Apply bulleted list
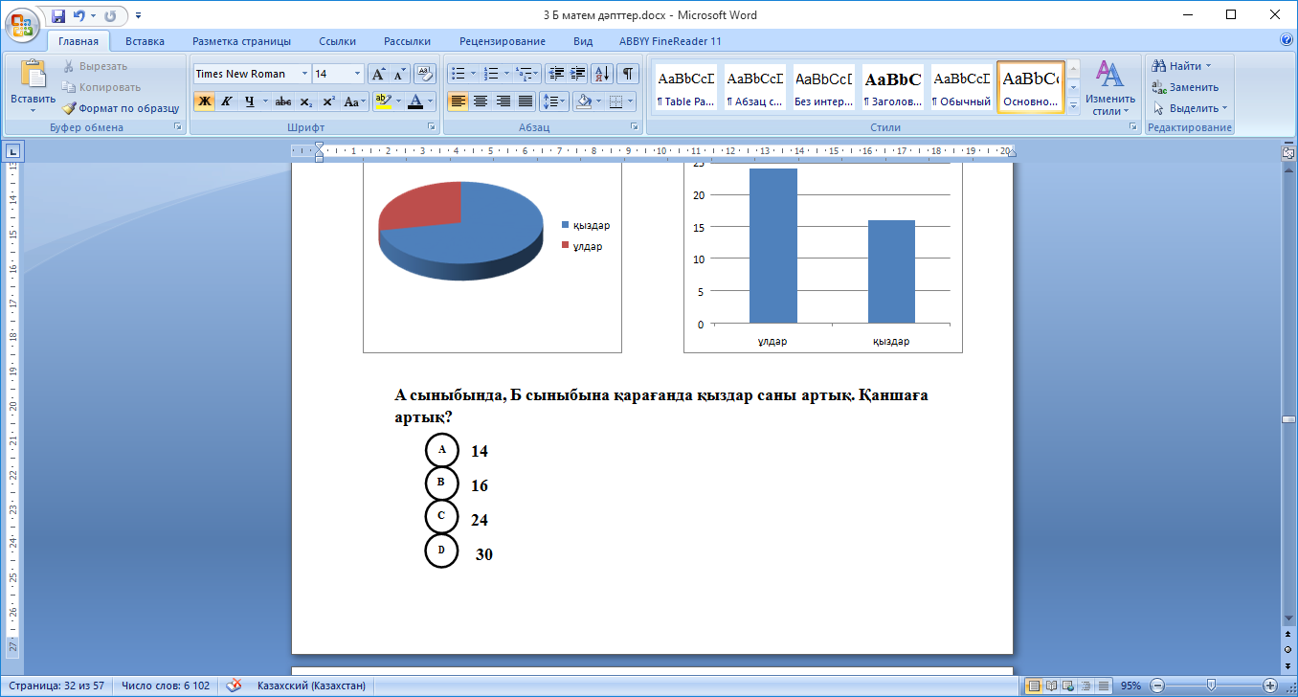1298x697 pixels. click(458, 74)
